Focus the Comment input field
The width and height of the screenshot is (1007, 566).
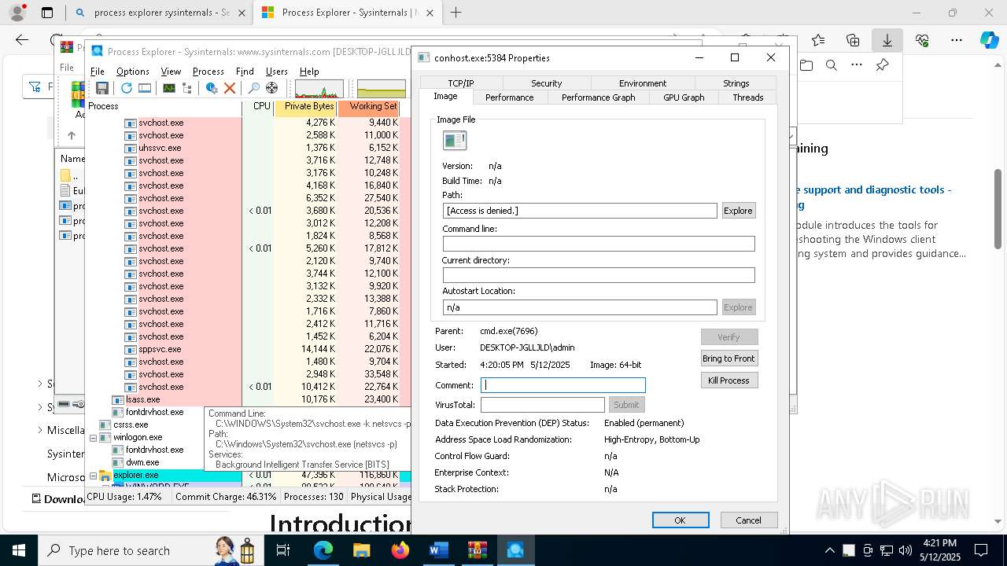(563, 385)
